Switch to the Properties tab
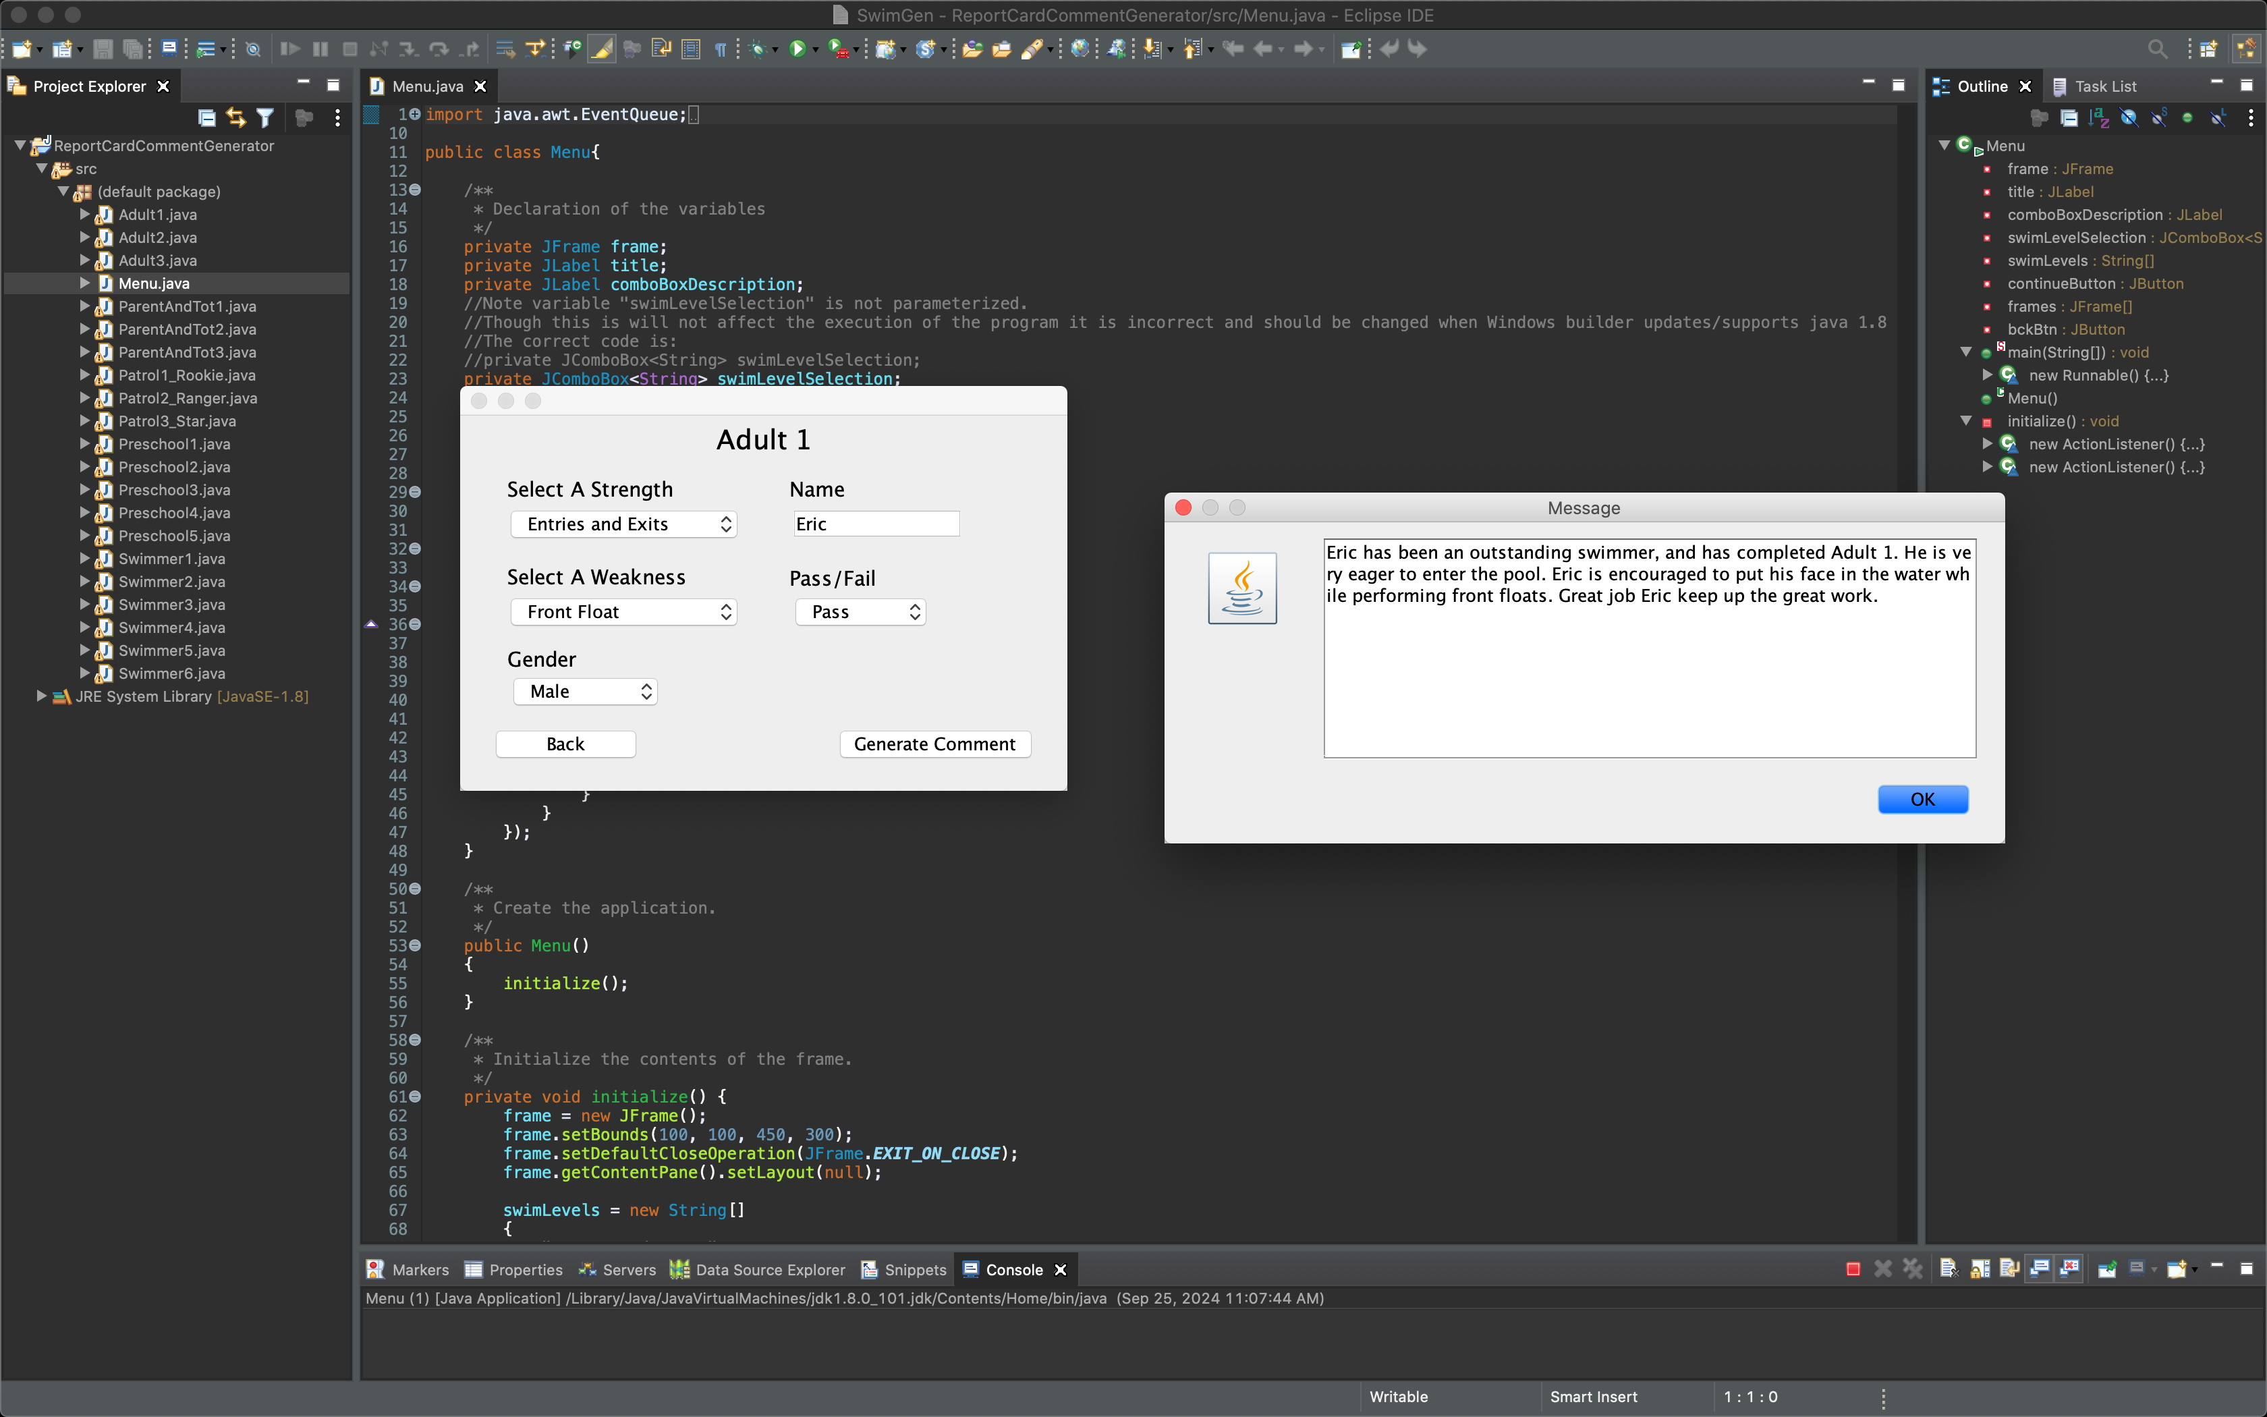Screen dimensions: 2267x1417 tap(513, 1270)
